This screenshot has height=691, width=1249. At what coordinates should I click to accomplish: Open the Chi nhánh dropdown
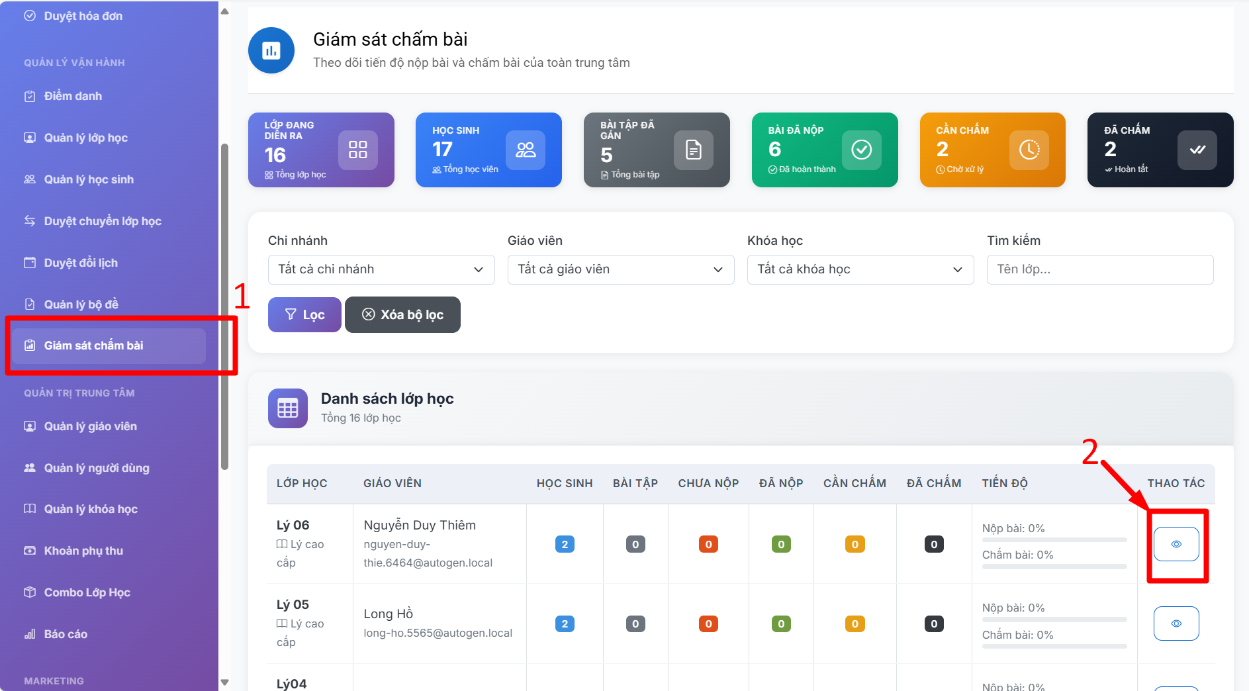click(381, 269)
